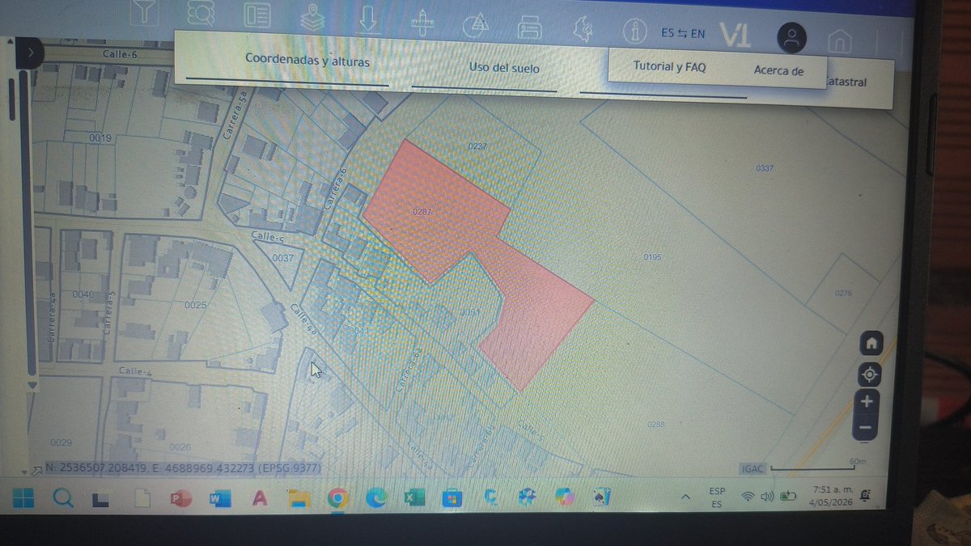
Task: Click block label 0025
Action: click(x=195, y=305)
